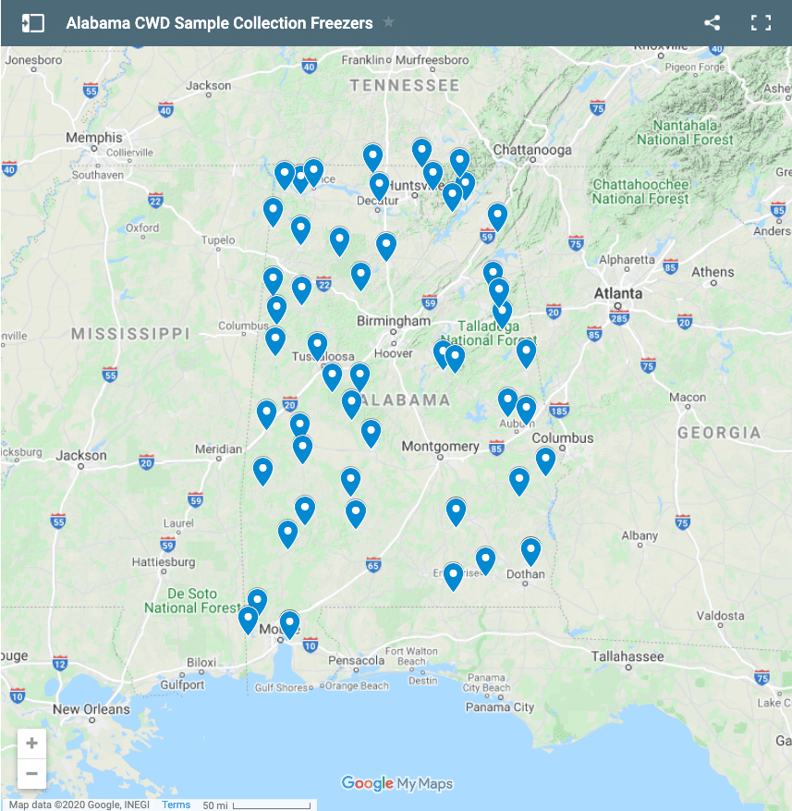Select the pin directly above Decatur label
Screen dimensions: 792x811
click(379, 185)
